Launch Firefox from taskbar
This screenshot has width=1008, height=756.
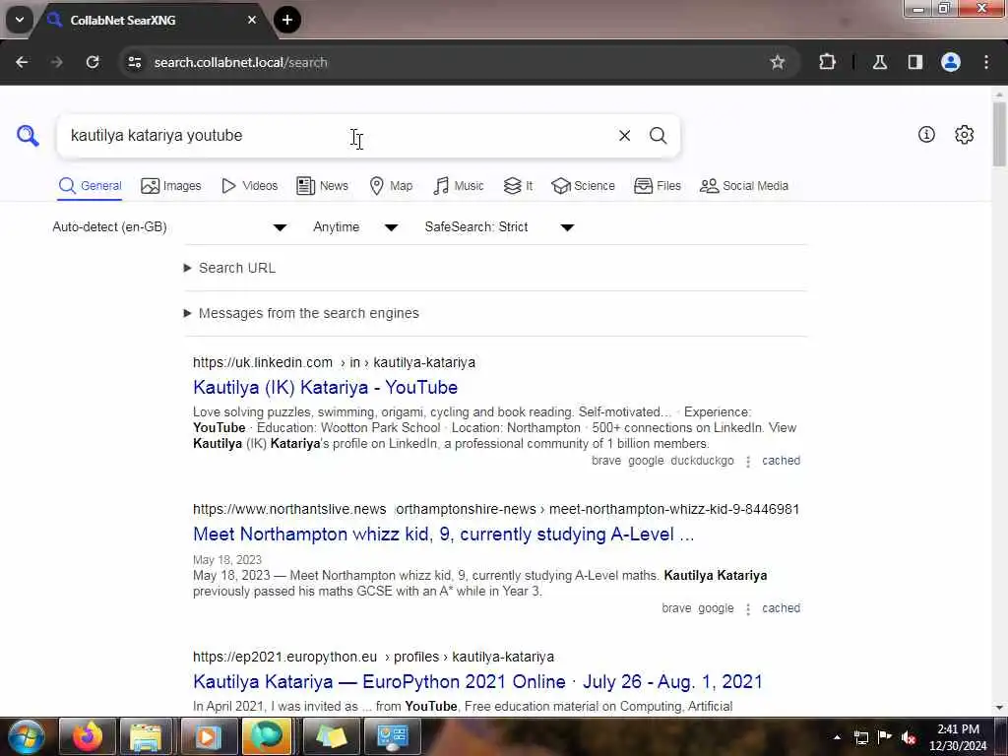tap(87, 736)
